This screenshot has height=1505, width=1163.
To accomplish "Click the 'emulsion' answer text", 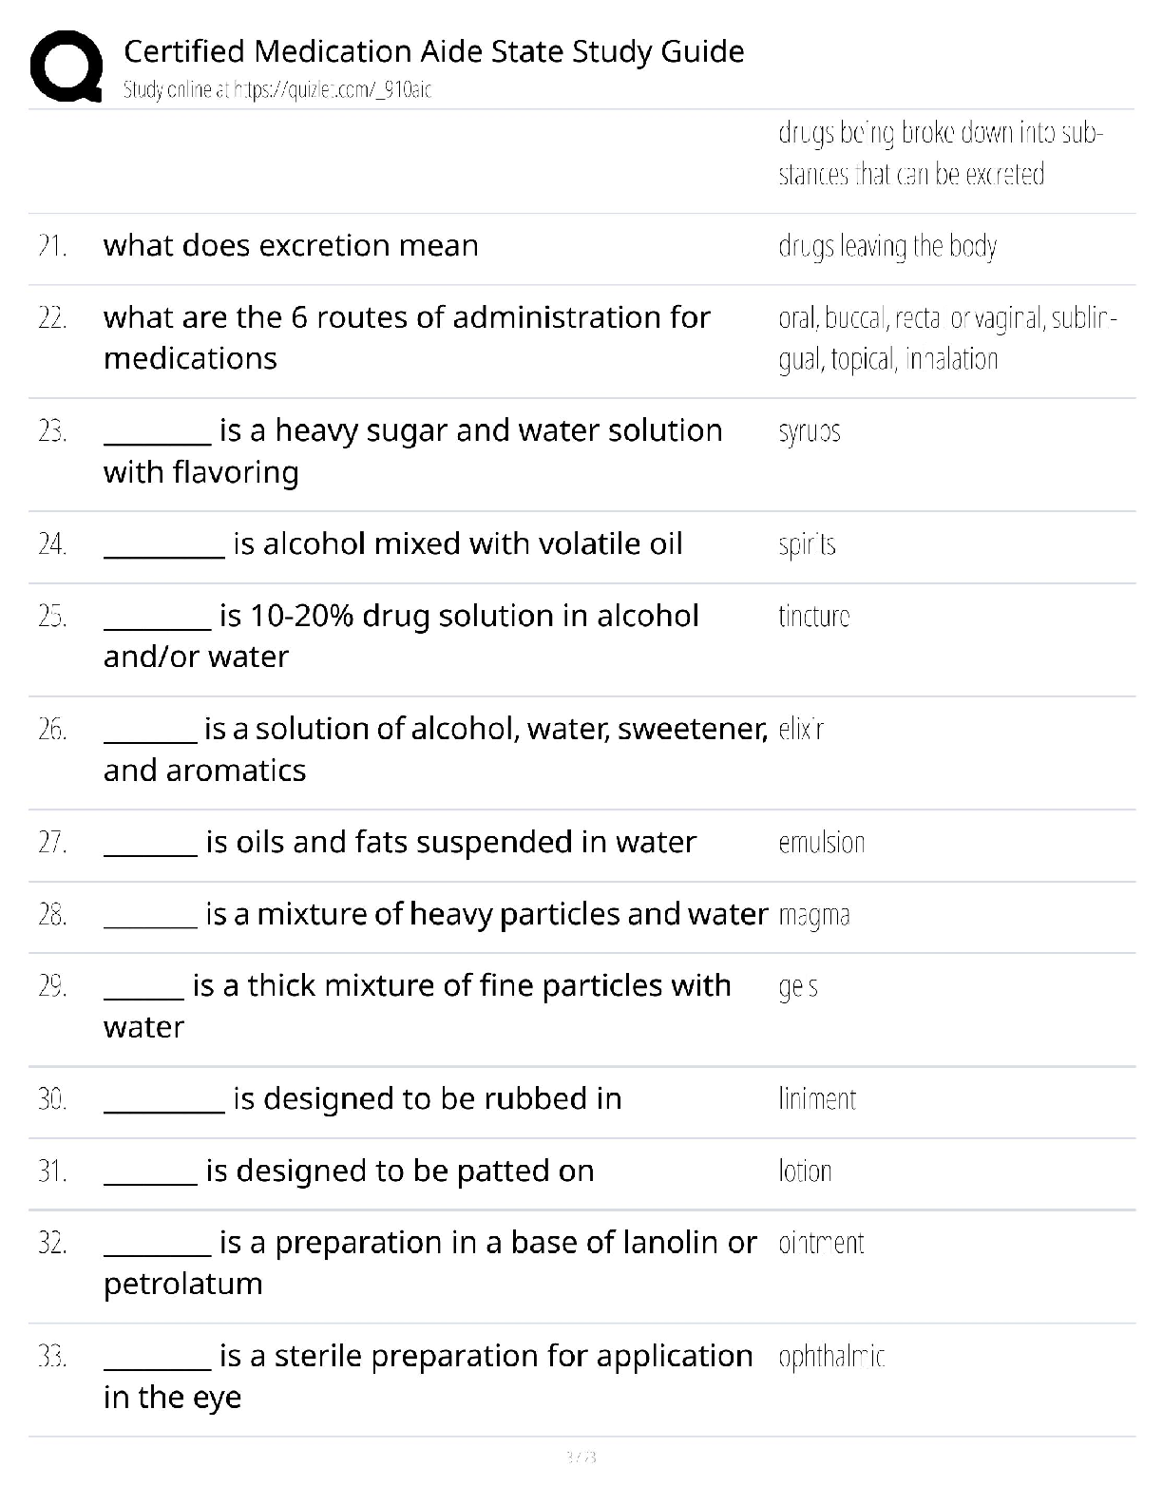I will (x=822, y=843).
